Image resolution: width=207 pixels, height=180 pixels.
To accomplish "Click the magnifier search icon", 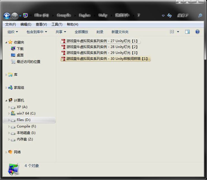I will (200, 16).
